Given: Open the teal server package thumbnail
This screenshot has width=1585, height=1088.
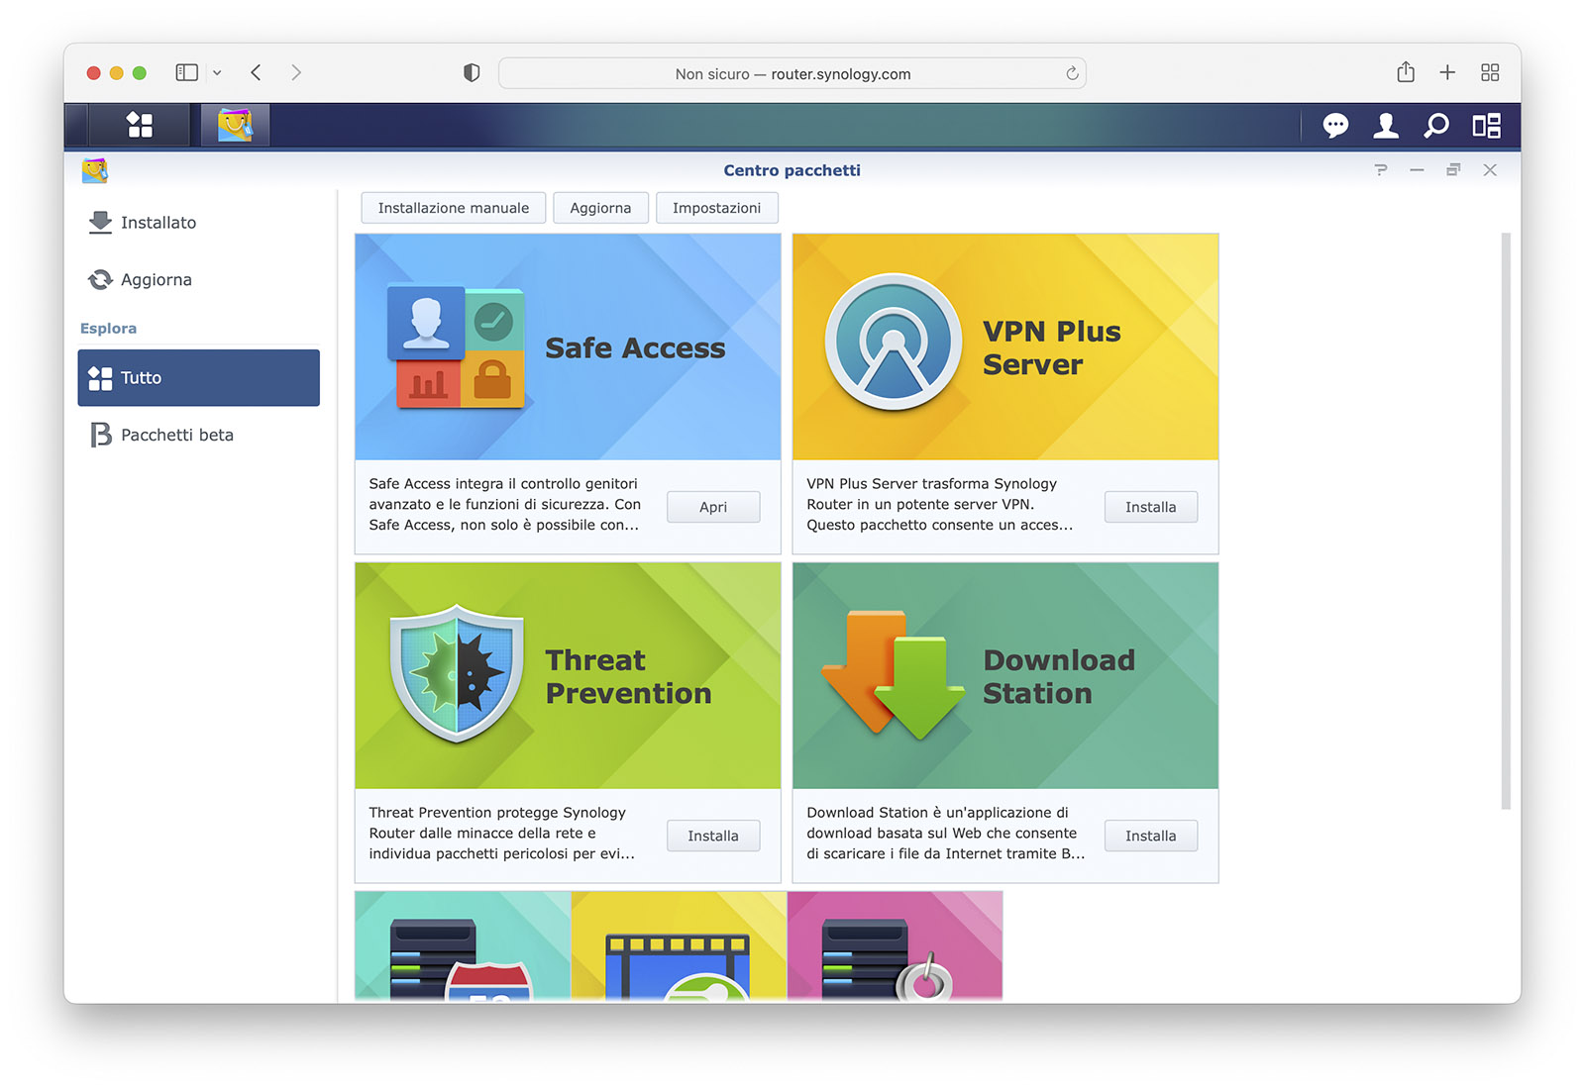Looking at the screenshot, I should (463, 945).
